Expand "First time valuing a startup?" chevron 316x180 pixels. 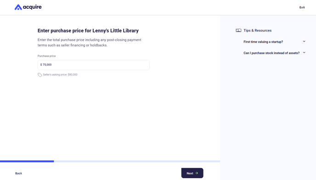[x=304, y=41]
